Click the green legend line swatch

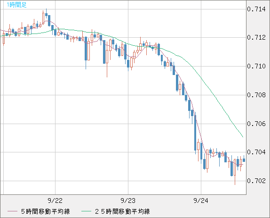point(86,211)
